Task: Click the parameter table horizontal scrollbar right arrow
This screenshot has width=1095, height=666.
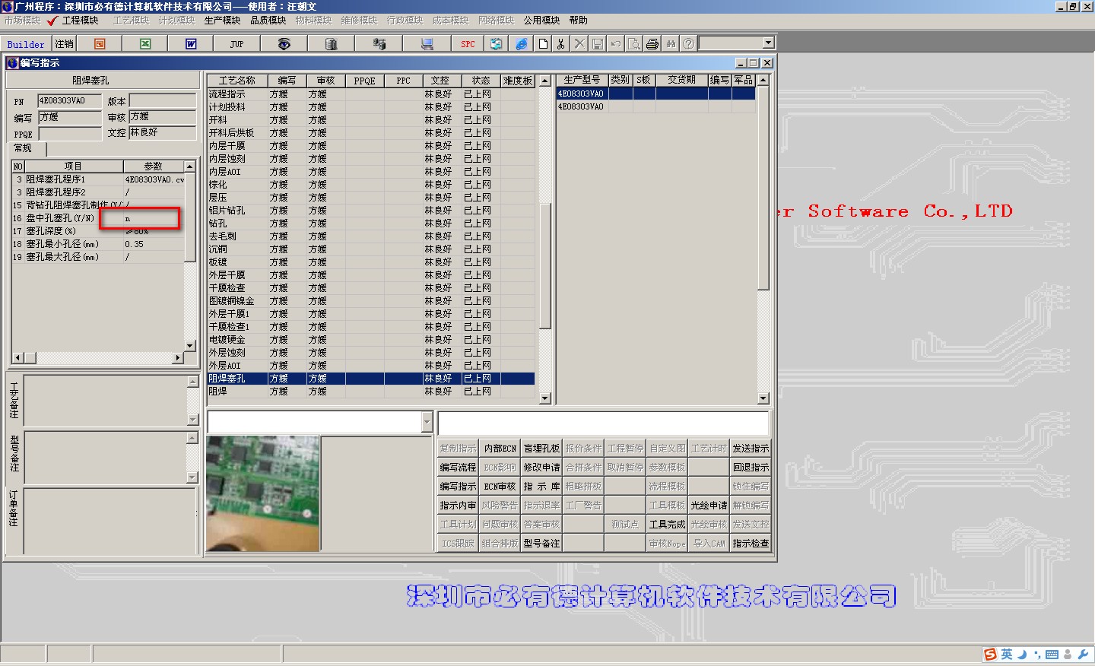Action: [179, 357]
